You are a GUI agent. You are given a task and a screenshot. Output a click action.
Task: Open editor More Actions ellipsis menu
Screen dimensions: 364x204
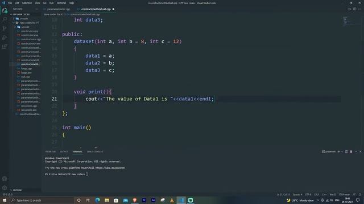pos(360,9)
